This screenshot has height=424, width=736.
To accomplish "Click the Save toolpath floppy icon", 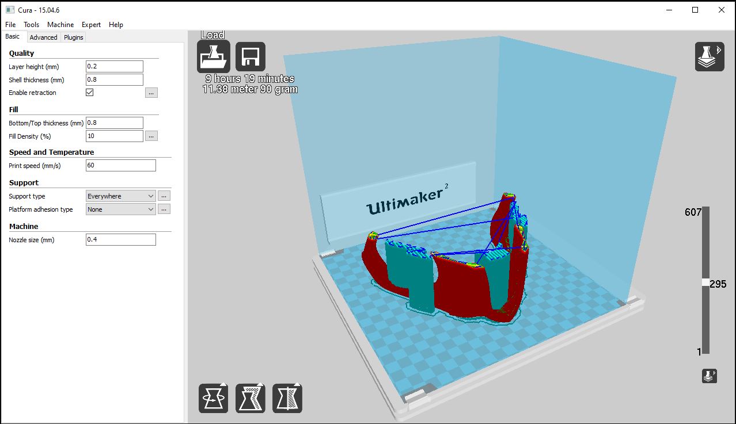I will (251, 56).
